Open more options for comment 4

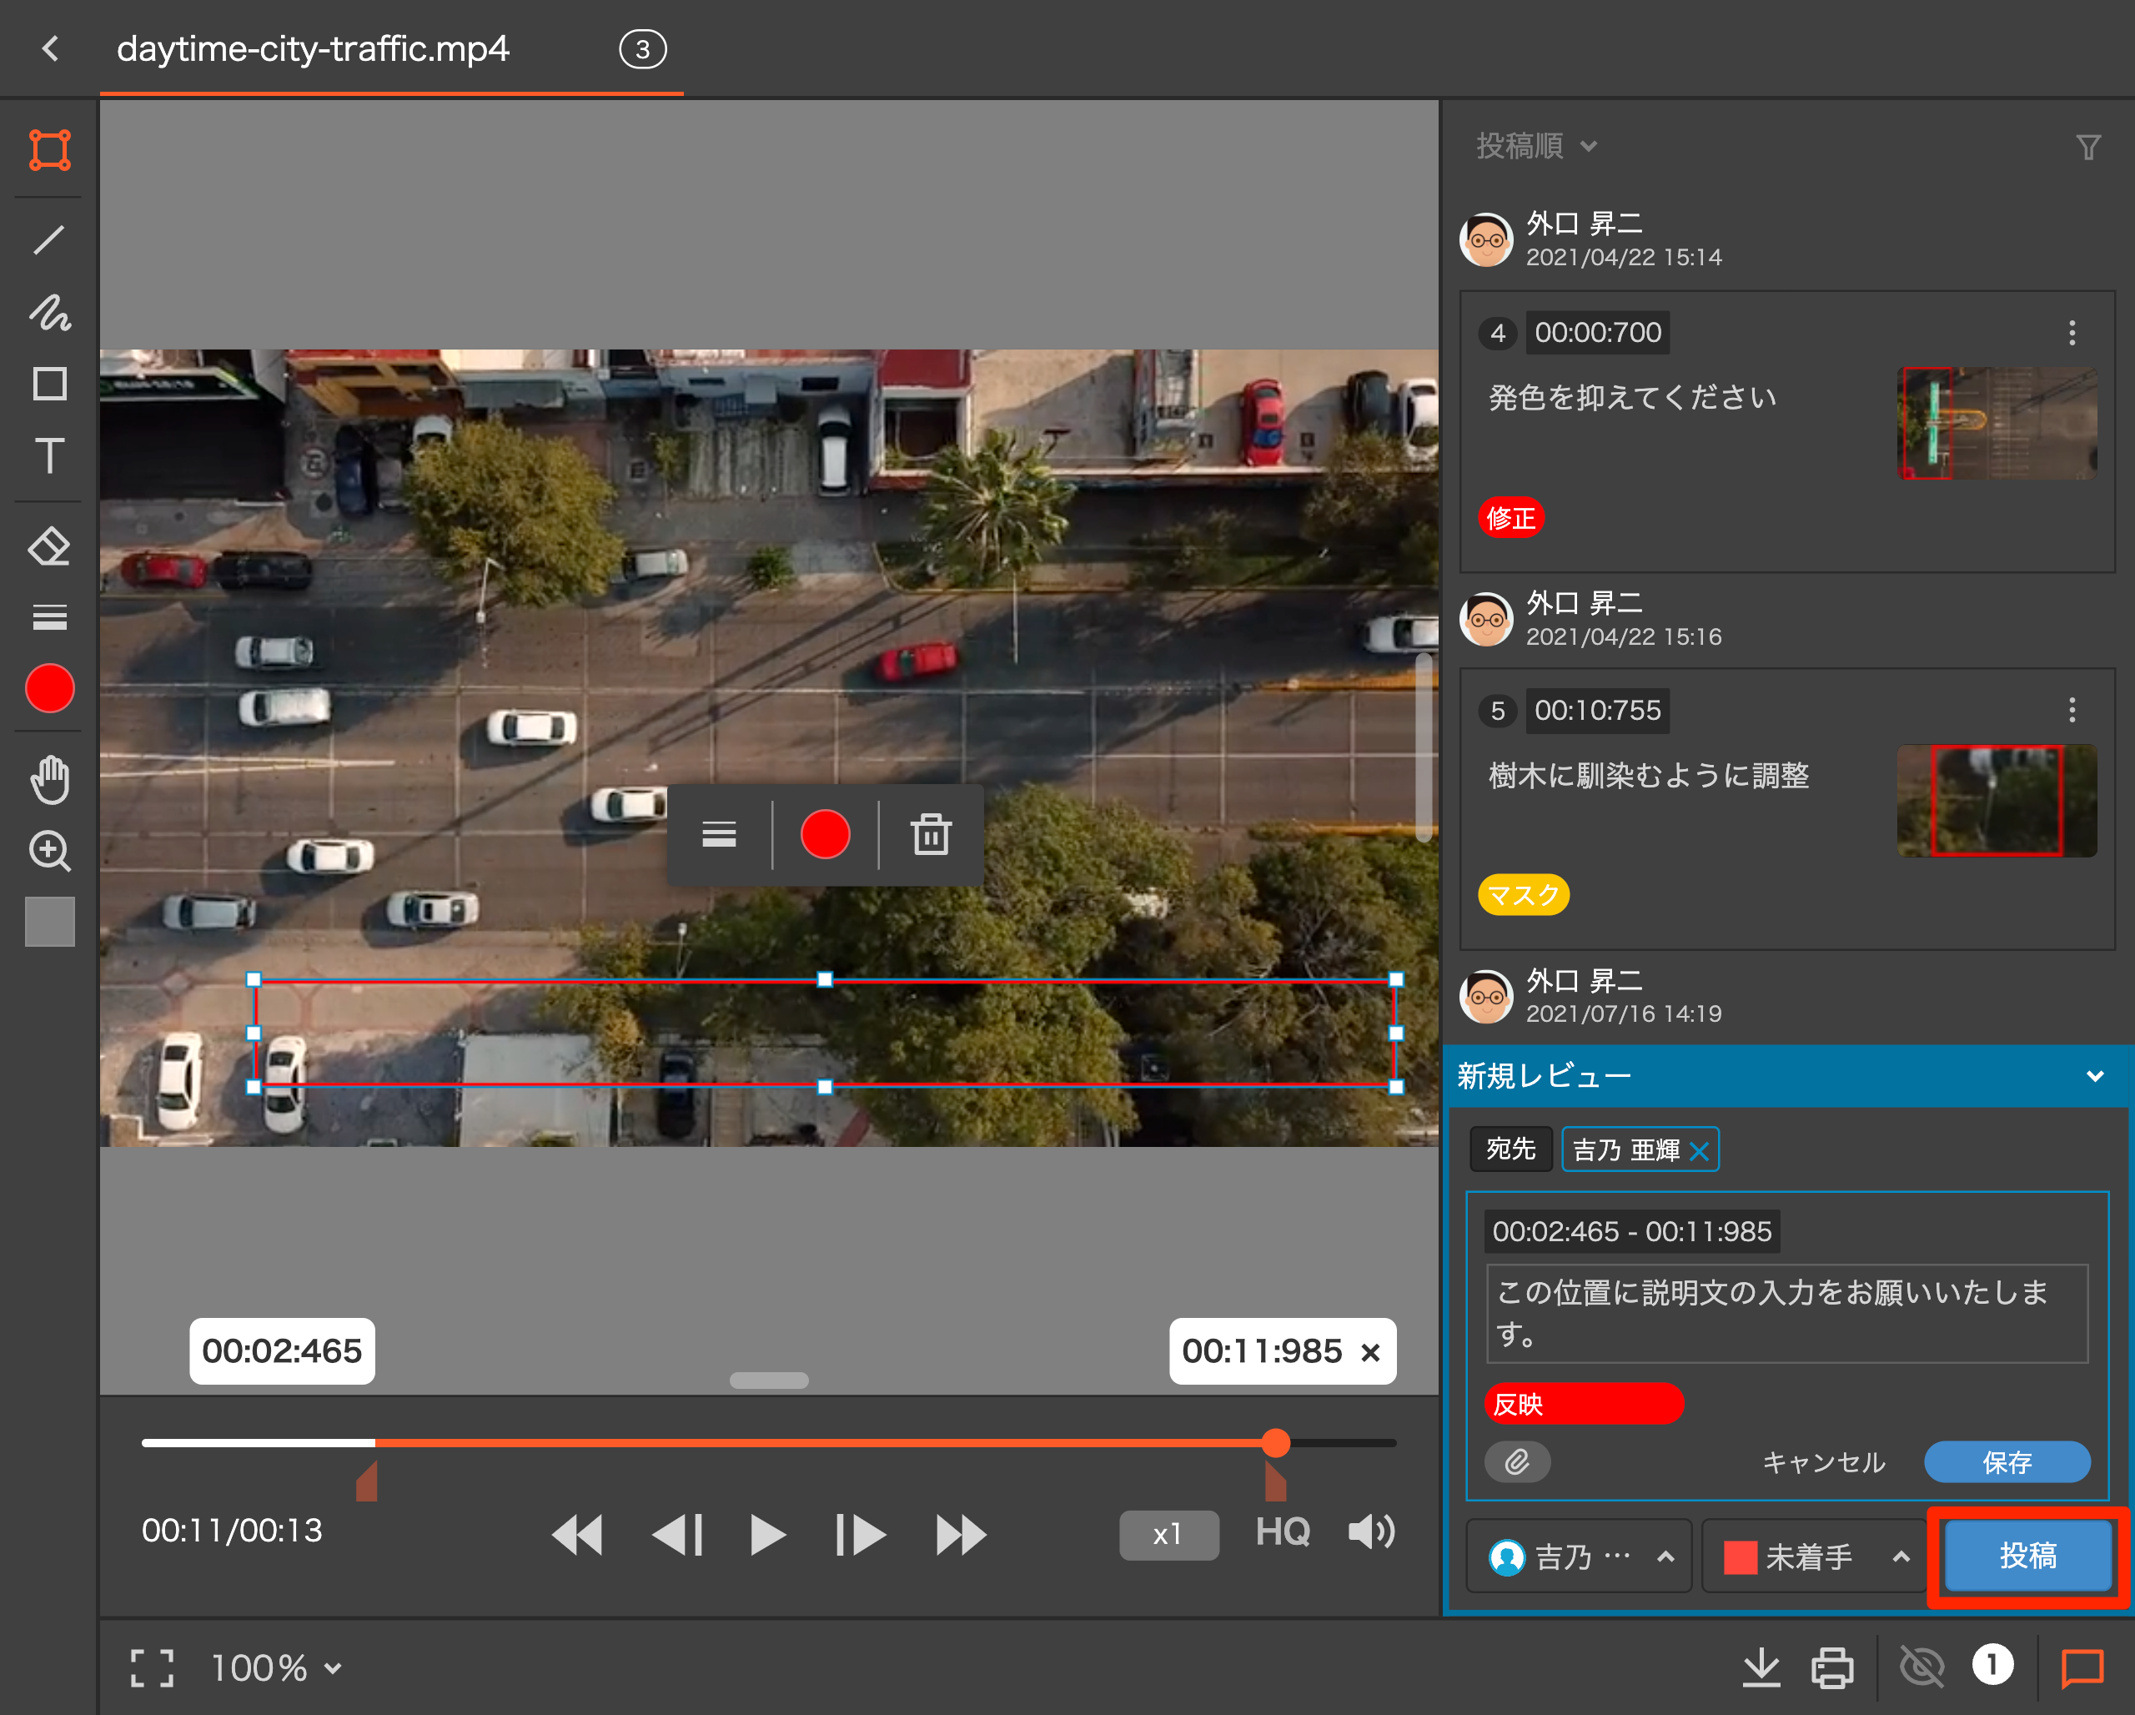[x=2072, y=333]
